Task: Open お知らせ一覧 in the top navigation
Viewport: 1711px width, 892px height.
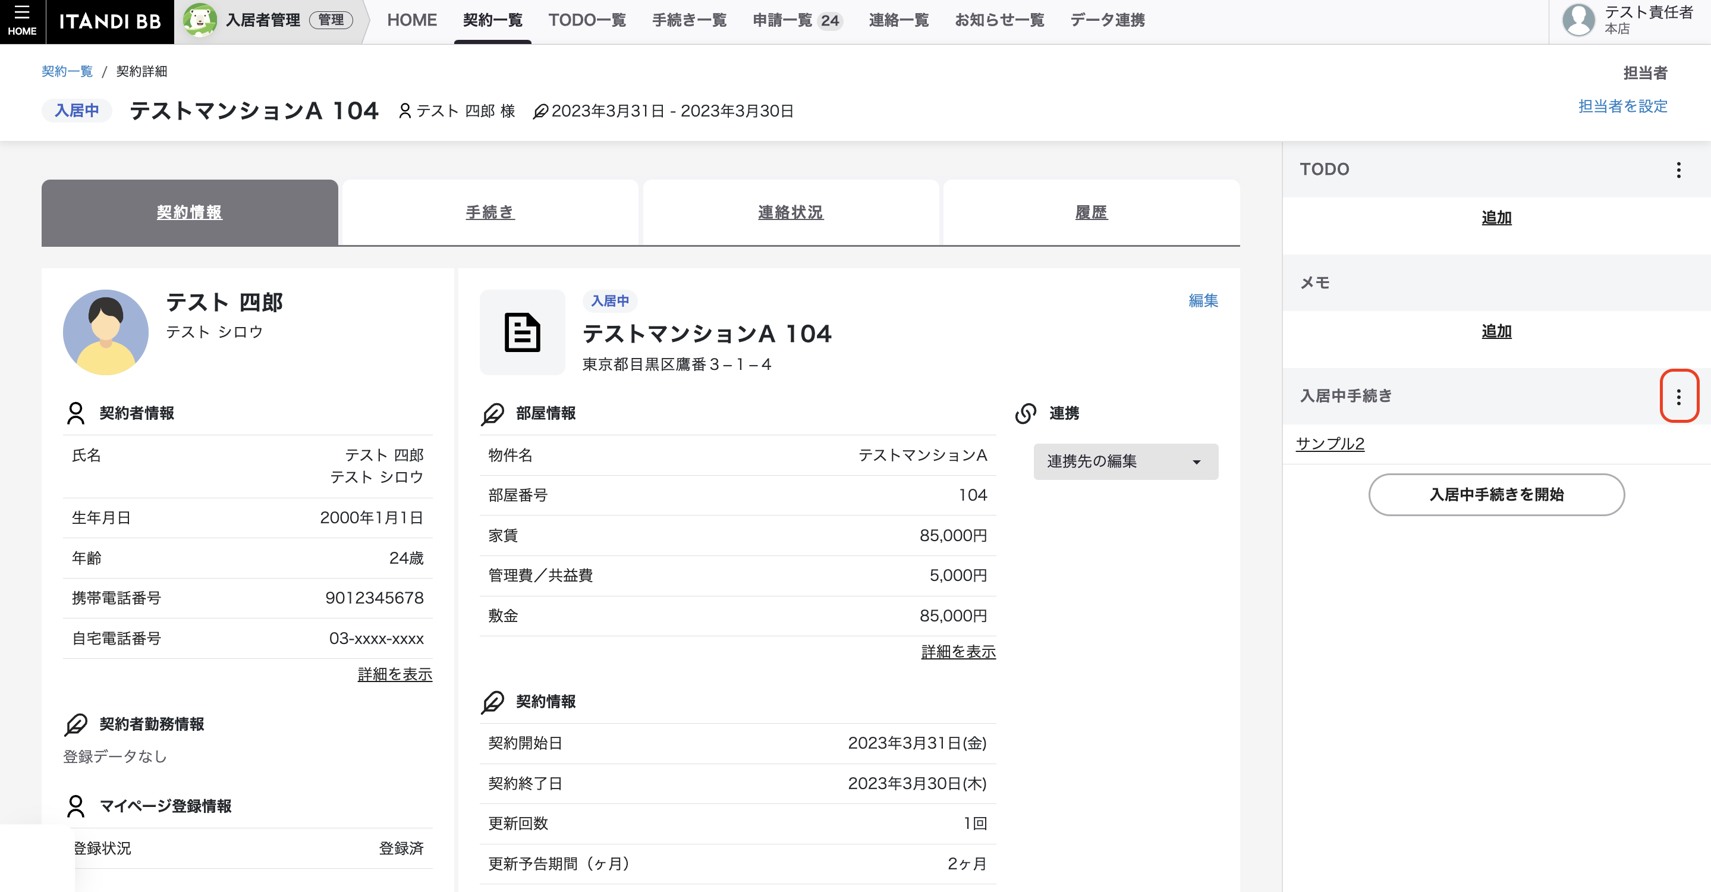Action: click(999, 20)
